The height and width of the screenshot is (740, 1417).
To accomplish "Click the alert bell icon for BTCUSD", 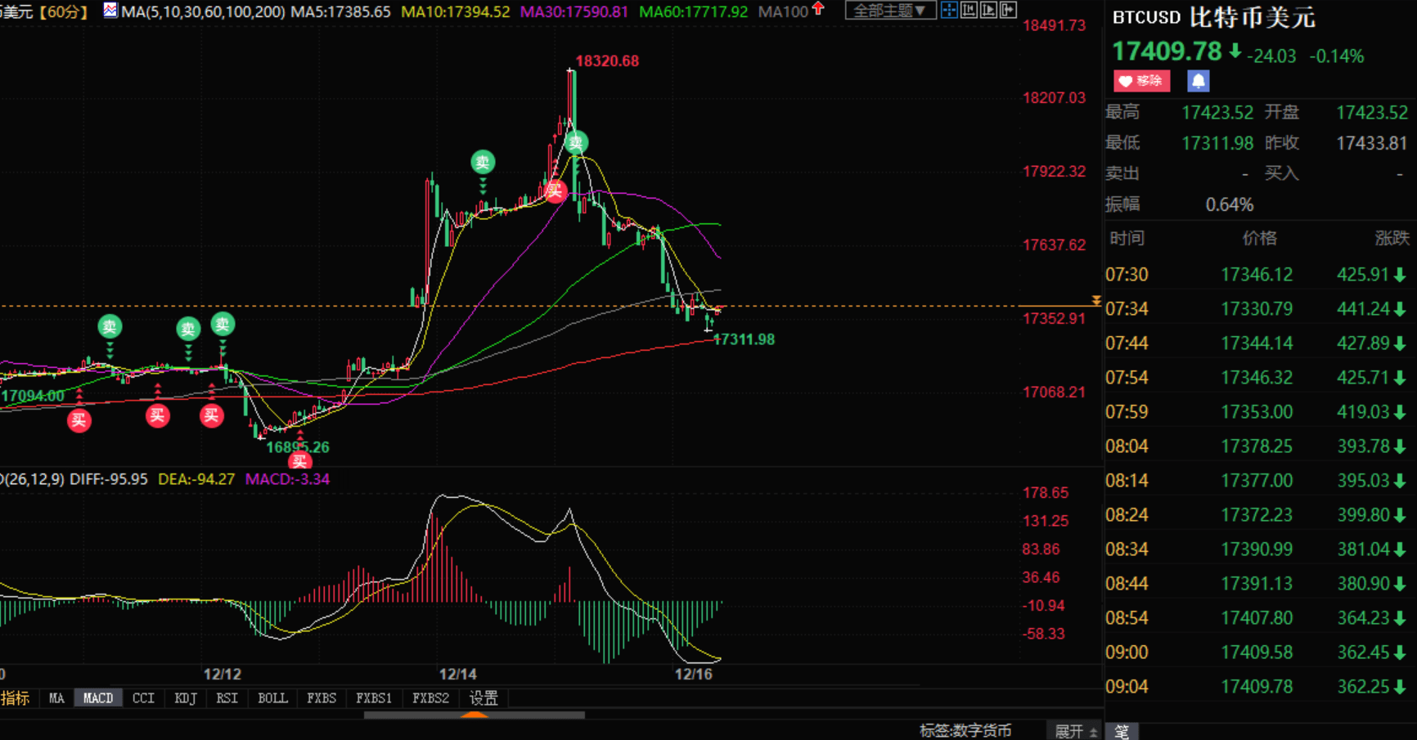I will (1198, 81).
